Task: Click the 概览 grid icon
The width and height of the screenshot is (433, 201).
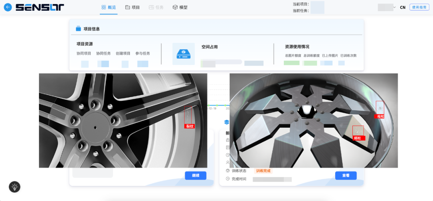Action: tap(104, 8)
